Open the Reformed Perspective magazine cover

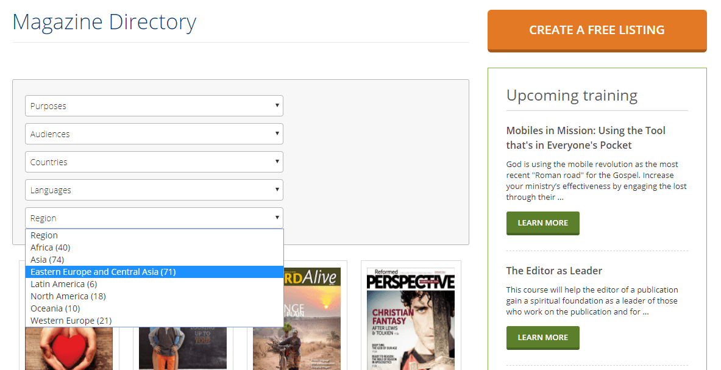410,317
